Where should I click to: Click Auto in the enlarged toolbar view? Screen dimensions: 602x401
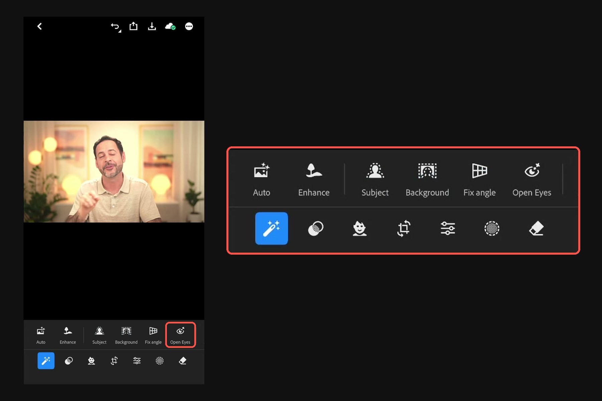(x=262, y=180)
